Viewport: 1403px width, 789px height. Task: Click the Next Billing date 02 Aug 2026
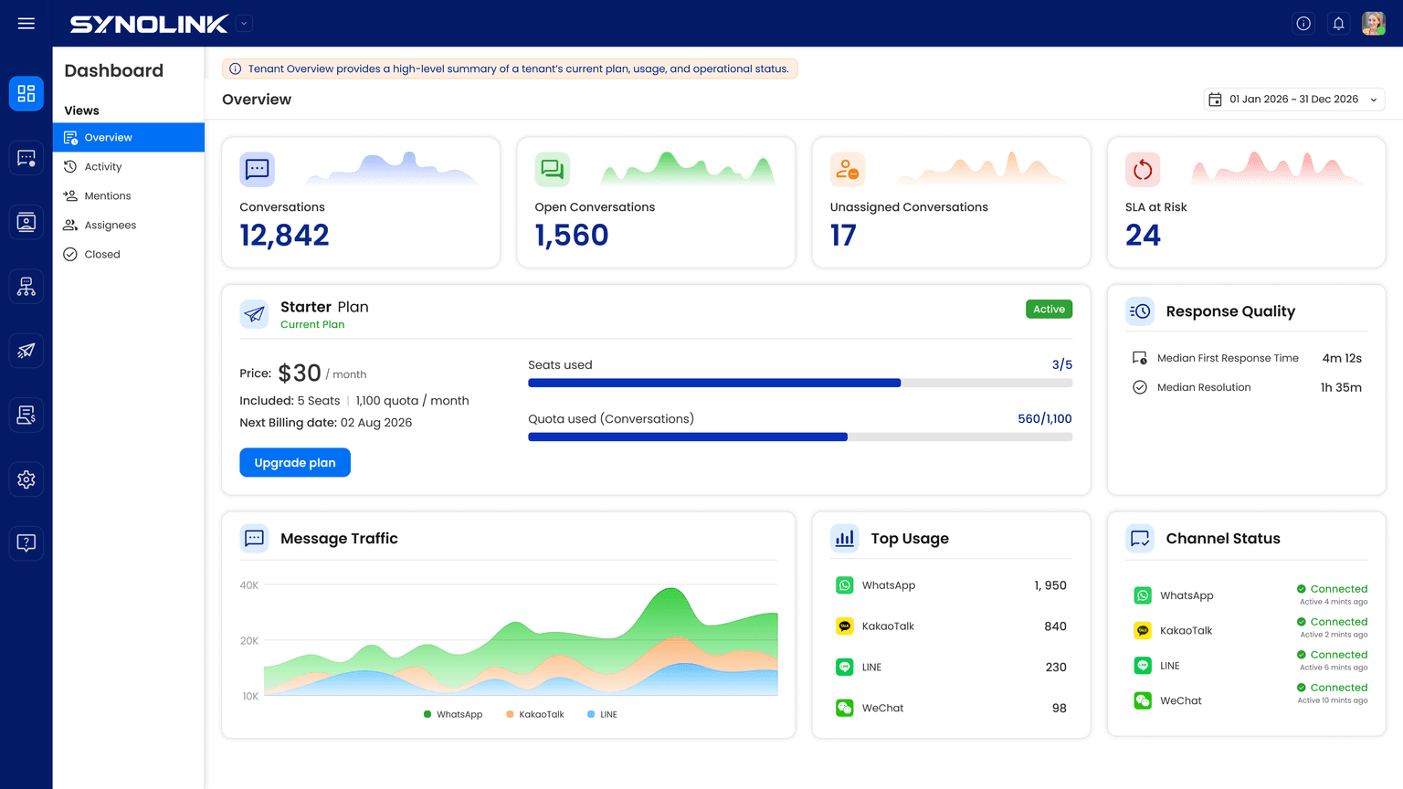(x=326, y=423)
